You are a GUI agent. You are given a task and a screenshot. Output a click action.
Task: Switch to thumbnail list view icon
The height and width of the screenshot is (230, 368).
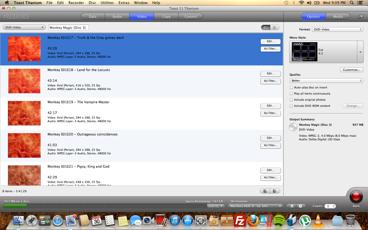coord(266,27)
